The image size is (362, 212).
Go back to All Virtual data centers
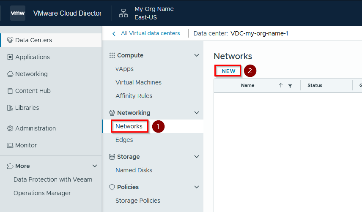150,33
